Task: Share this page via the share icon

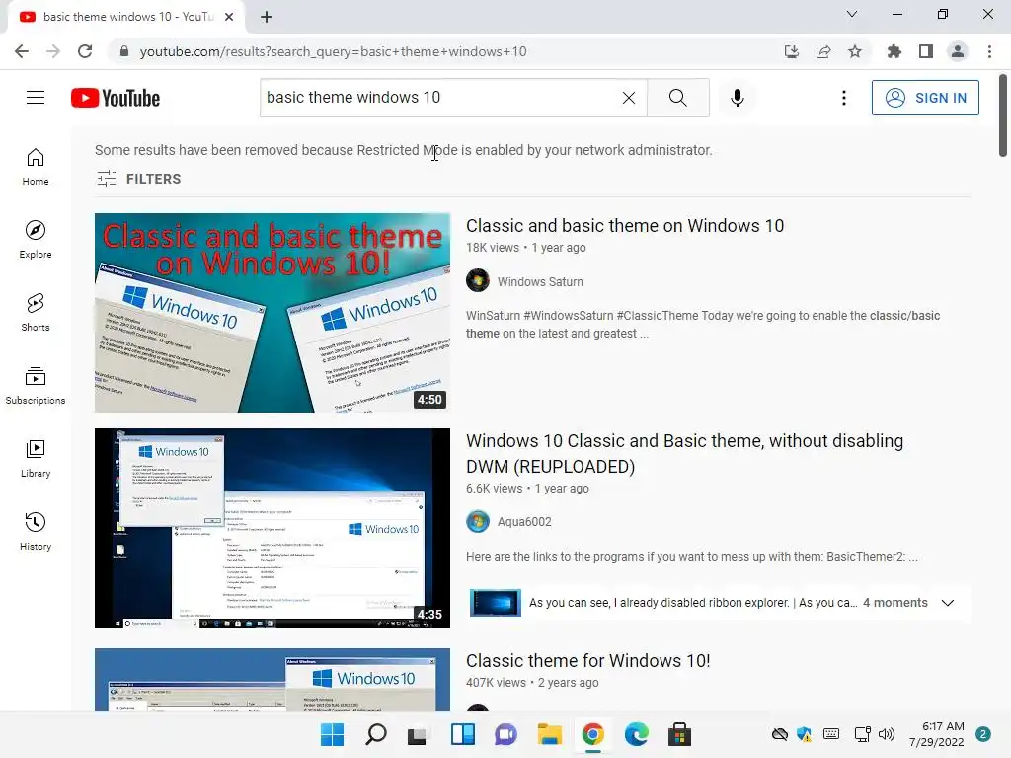Action: [x=823, y=51]
